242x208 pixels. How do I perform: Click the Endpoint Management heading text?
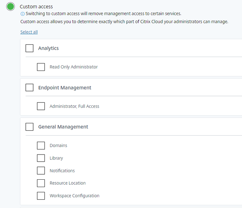click(x=65, y=88)
